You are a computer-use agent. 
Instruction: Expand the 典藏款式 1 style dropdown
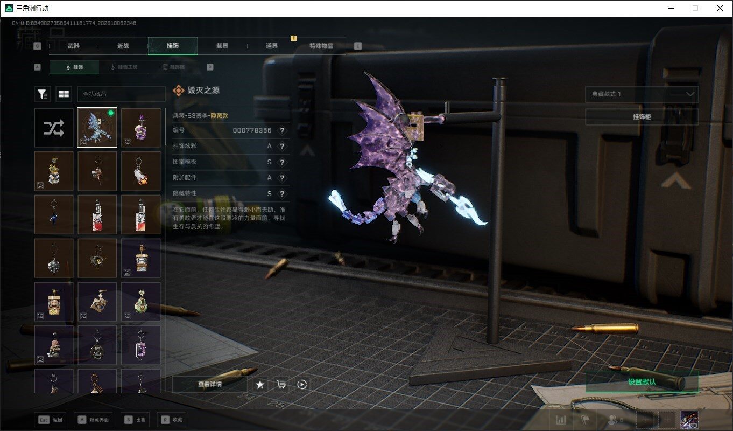(x=642, y=94)
